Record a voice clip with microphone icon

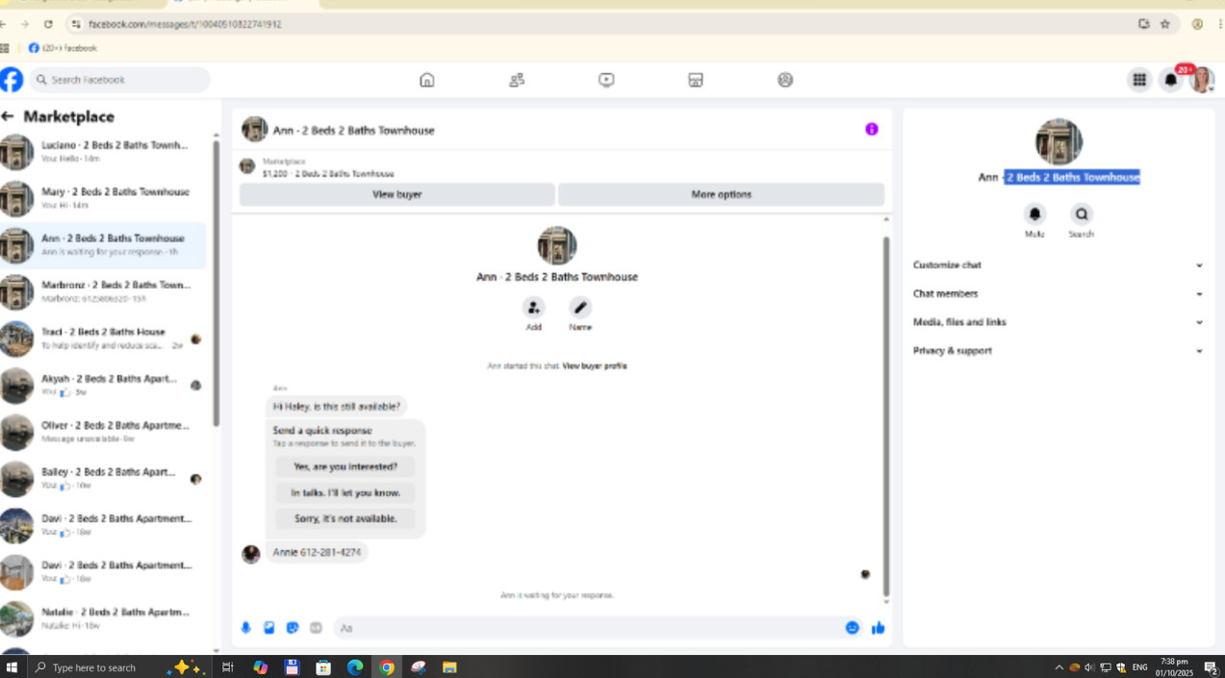pyautogui.click(x=245, y=628)
